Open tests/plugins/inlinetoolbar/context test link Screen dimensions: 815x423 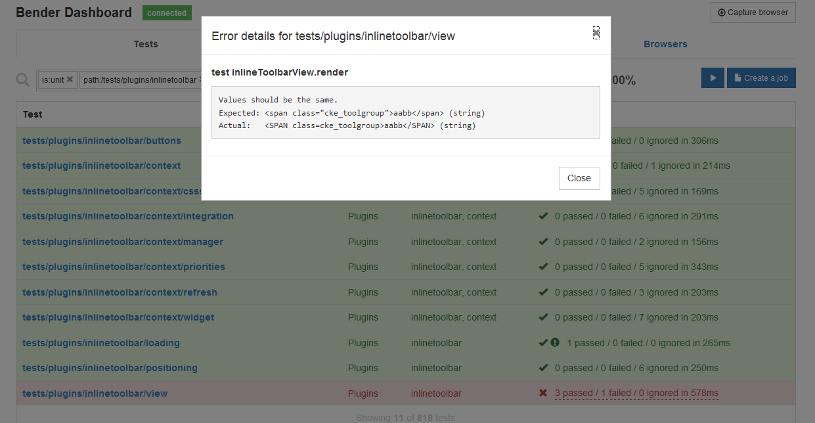click(101, 166)
